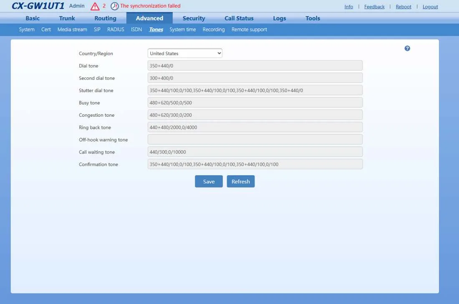Image resolution: width=459 pixels, height=304 pixels.
Task: Switch to the Basic tab
Action: (33, 18)
